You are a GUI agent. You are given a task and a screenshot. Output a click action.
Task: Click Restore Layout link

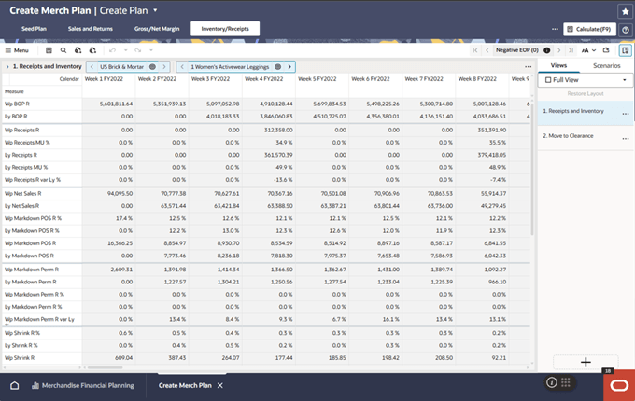[586, 94]
